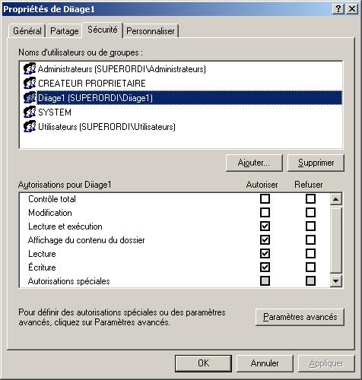This screenshot has width=362, height=380.
Task: Open Paramètres avancés
Action: (300, 317)
